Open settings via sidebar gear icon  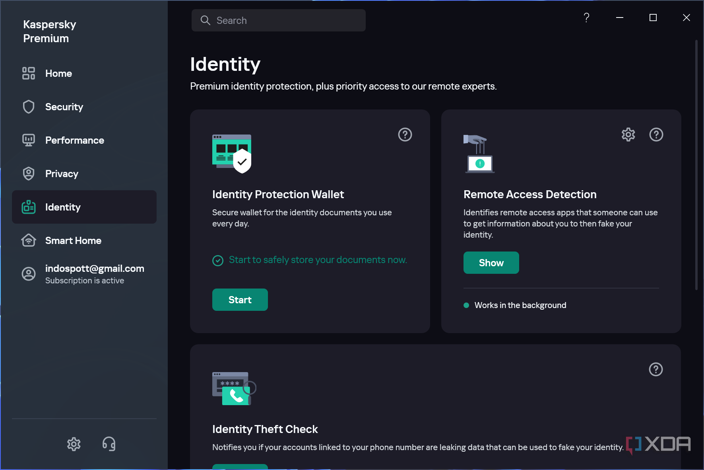pyautogui.click(x=74, y=444)
